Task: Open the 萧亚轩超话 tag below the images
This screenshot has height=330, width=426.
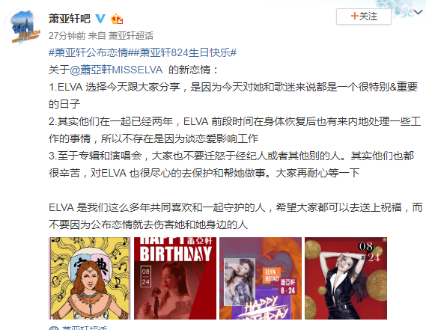Action: [x=85, y=328]
